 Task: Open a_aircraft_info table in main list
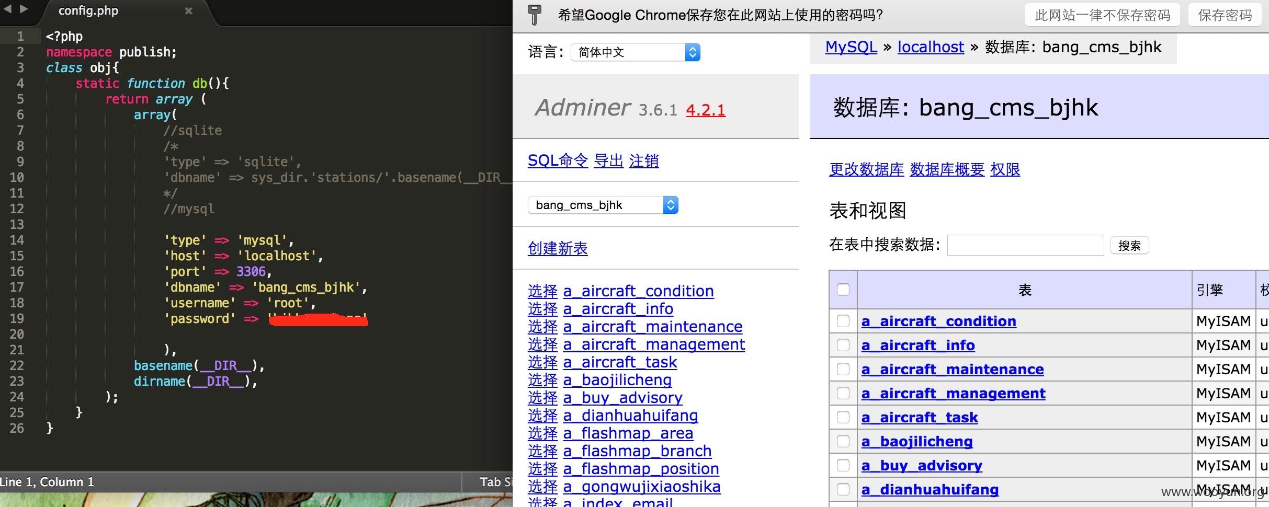click(918, 345)
